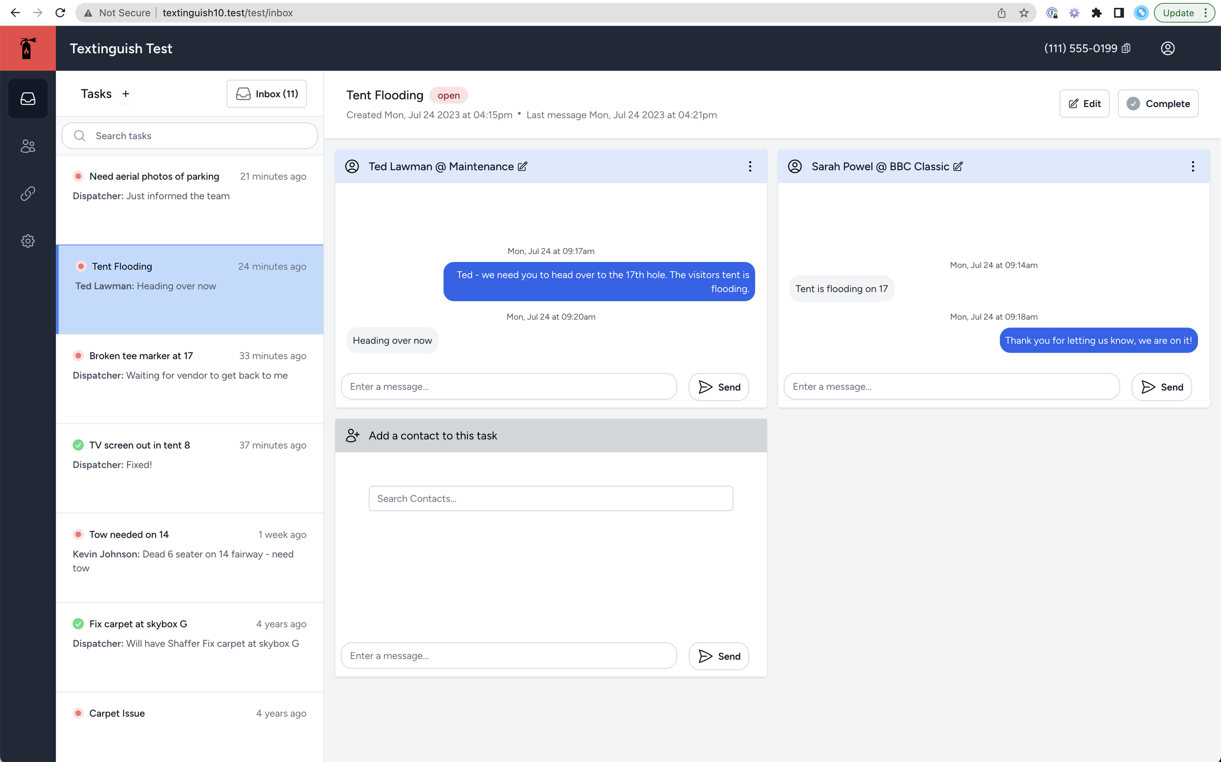This screenshot has width=1221, height=762.
Task: Click the Edit button for Tent Flooding
Action: (1084, 103)
